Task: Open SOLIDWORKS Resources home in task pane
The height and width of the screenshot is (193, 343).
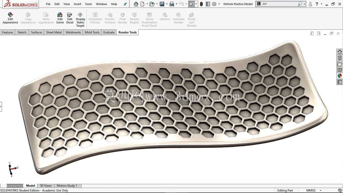Action: pyautogui.click(x=340, y=52)
